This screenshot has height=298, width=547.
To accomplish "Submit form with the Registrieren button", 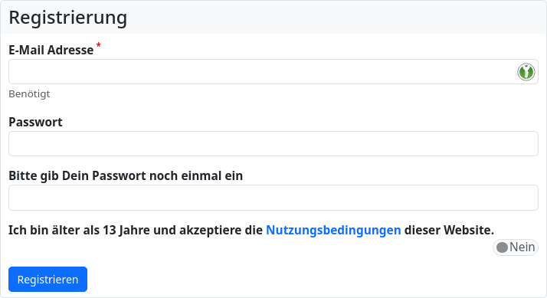I will pos(47,279).
